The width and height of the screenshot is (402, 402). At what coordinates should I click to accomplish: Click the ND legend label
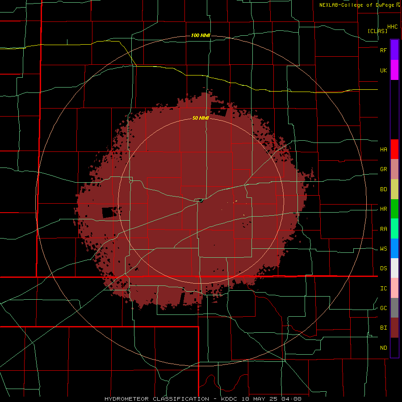[x=383, y=348]
